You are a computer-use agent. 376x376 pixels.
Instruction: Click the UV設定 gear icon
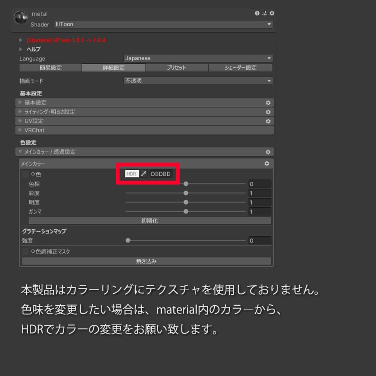(268, 121)
